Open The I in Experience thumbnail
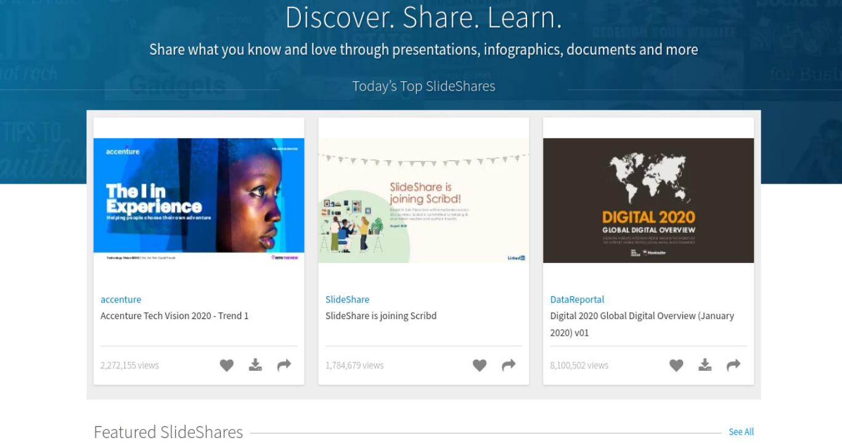Image resolution: width=842 pixels, height=446 pixels. (198, 200)
